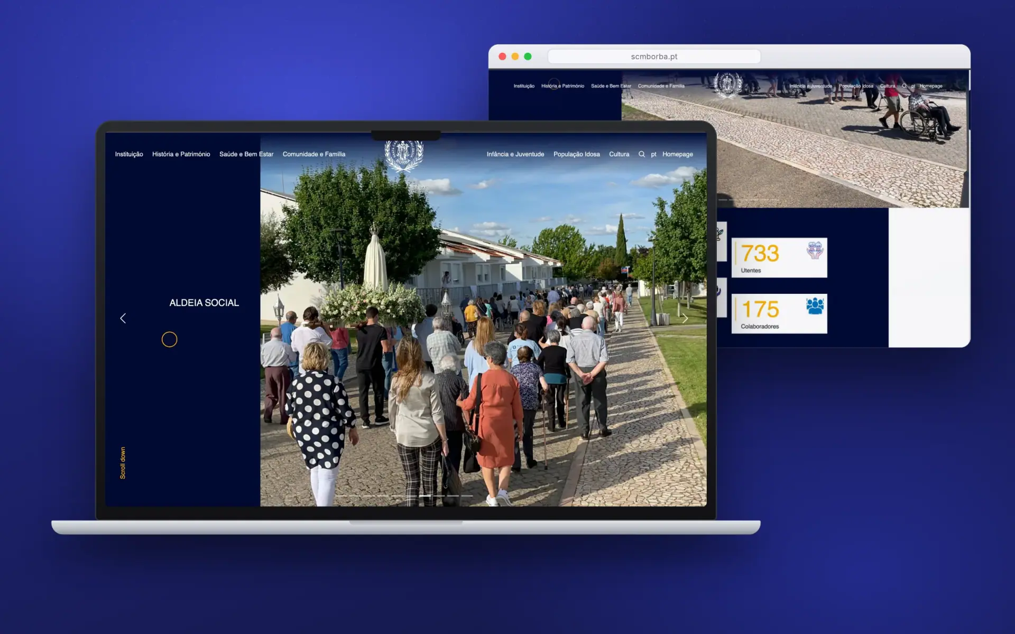Click the Utentes label text
This screenshot has height=634, width=1015.
[751, 271]
